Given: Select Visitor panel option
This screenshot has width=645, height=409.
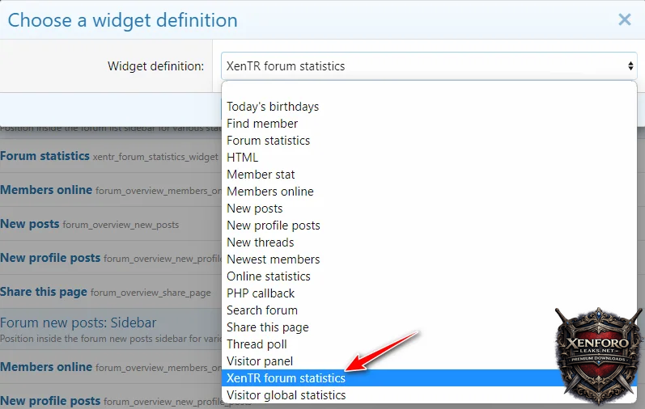Looking at the screenshot, I should pyautogui.click(x=260, y=361).
